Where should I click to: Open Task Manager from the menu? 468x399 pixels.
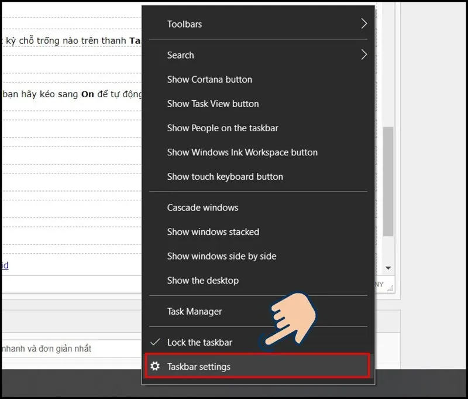257,311
